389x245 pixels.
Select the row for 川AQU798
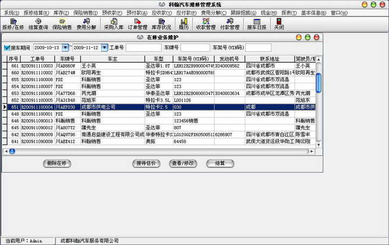click(68, 135)
